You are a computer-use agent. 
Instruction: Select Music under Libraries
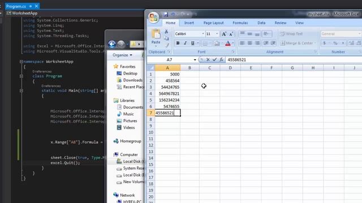pos(128,114)
